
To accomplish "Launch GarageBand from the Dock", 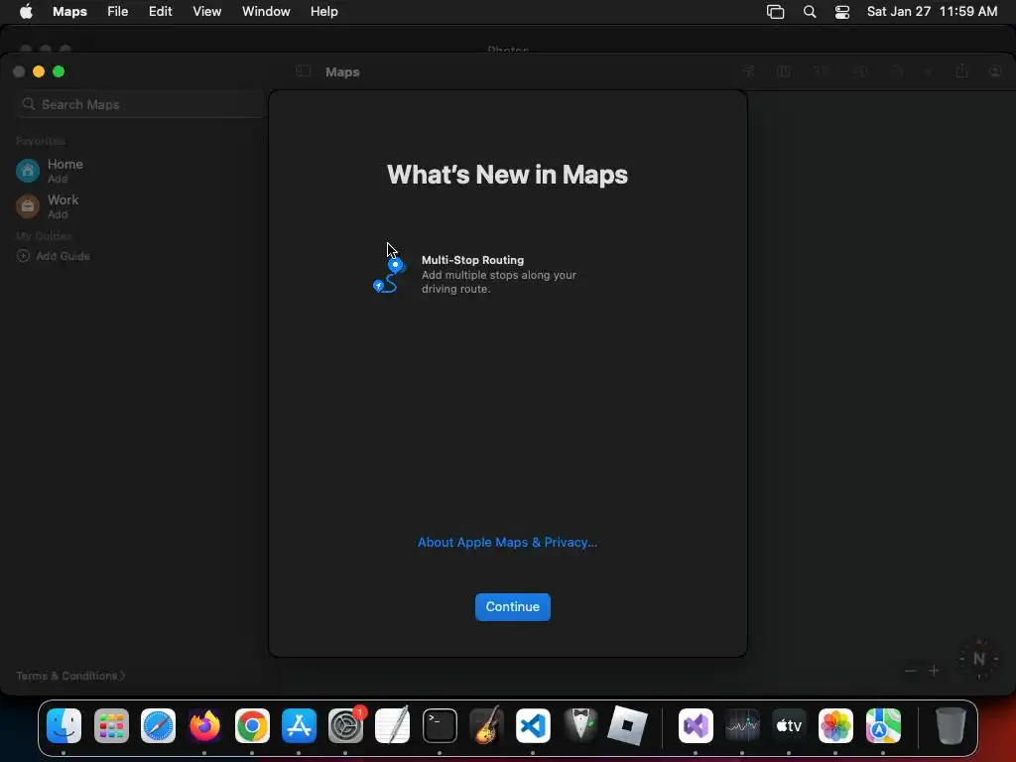I will tap(486, 725).
